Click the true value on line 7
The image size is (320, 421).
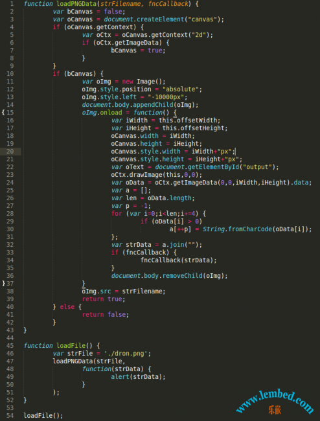155,51
